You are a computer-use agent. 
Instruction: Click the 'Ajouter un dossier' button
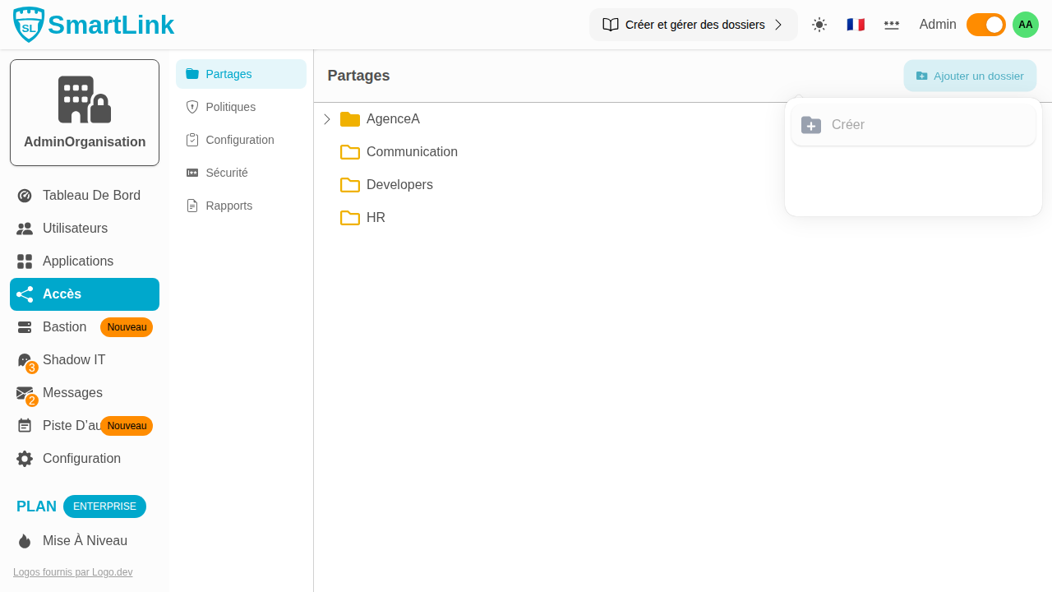click(x=970, y=76)
